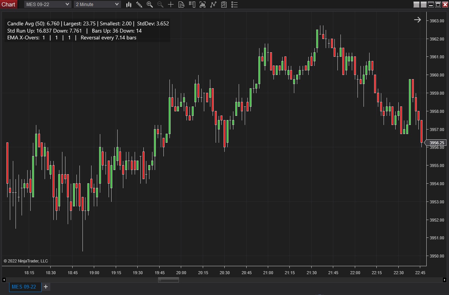This screenshot has width=449, height=295.
Task: Click the Candle Avg (50): 6.760 text
Action: (x=33, y=23)
